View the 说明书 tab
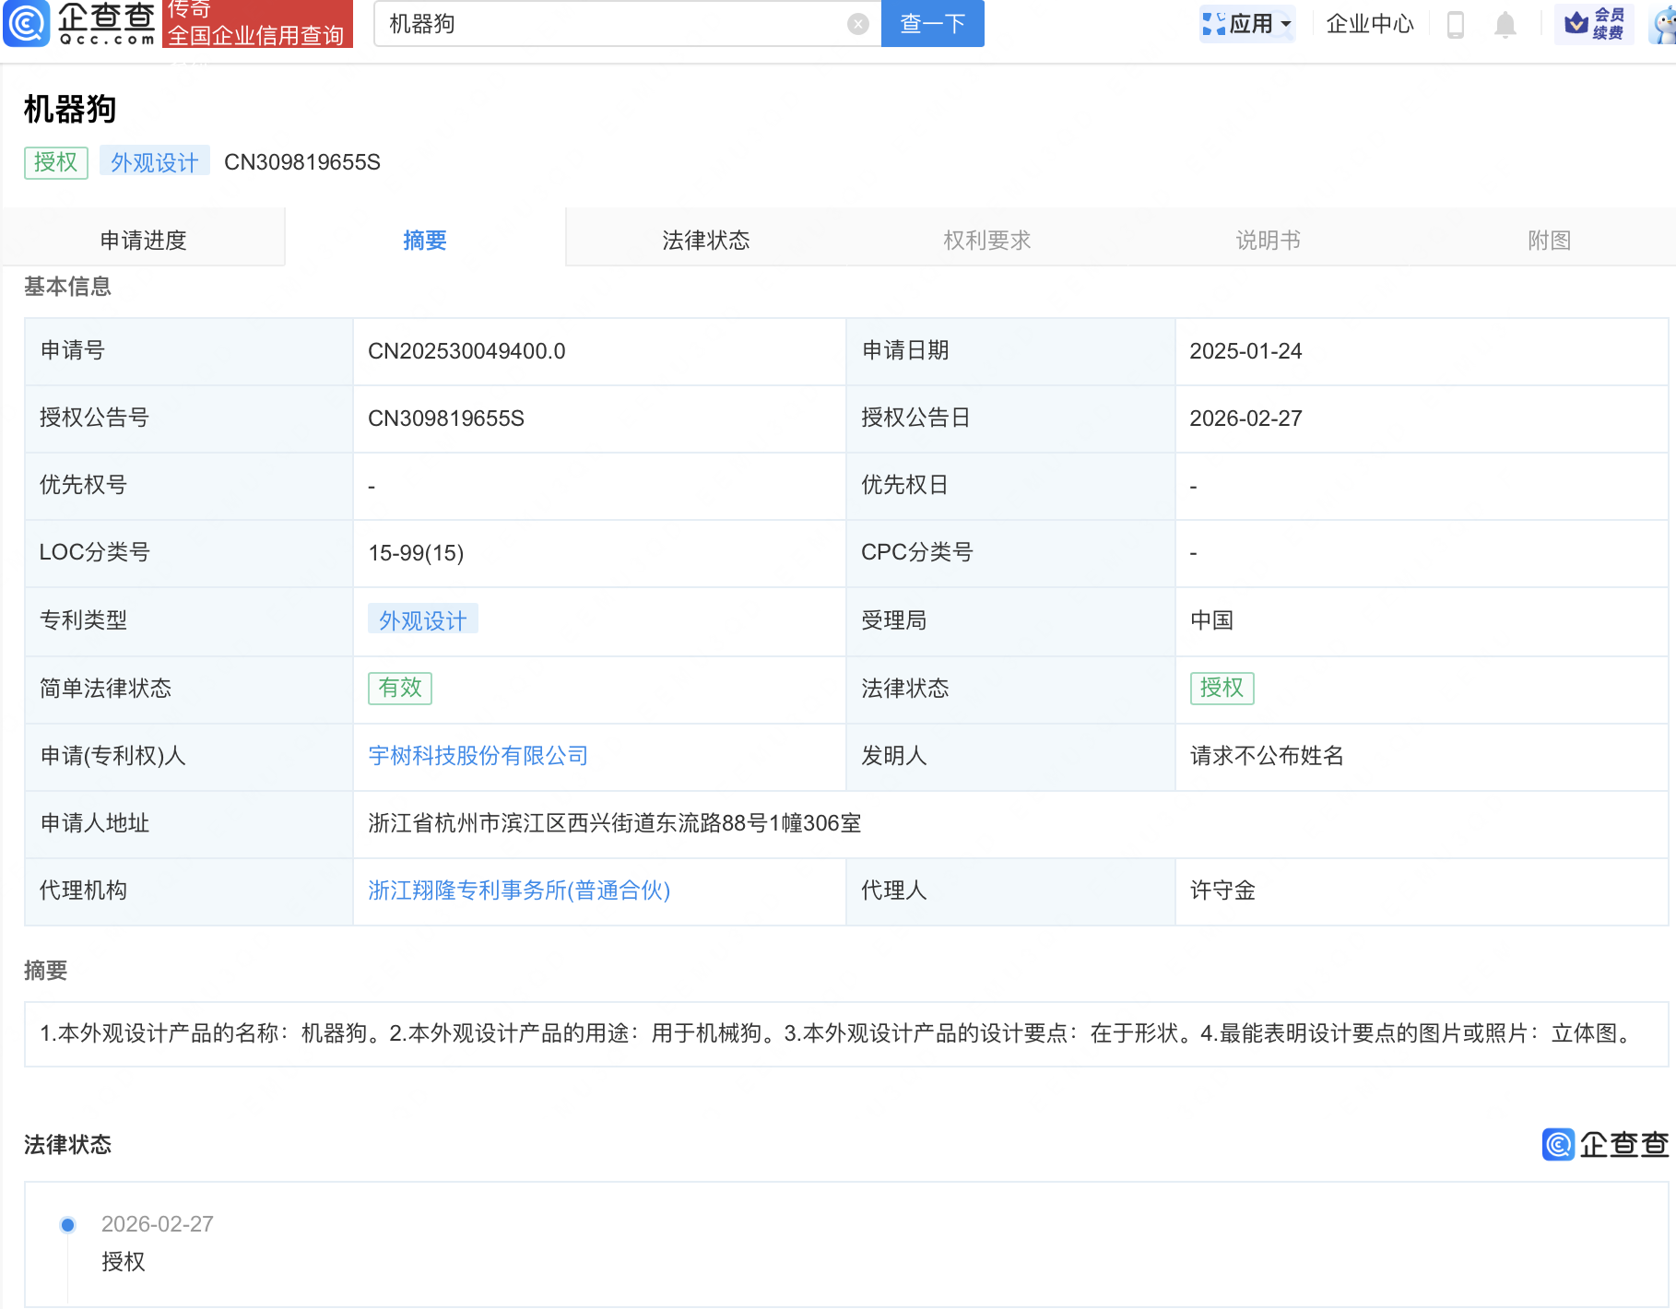This screenshot has height=1309, width=1676. (1268, 240)
